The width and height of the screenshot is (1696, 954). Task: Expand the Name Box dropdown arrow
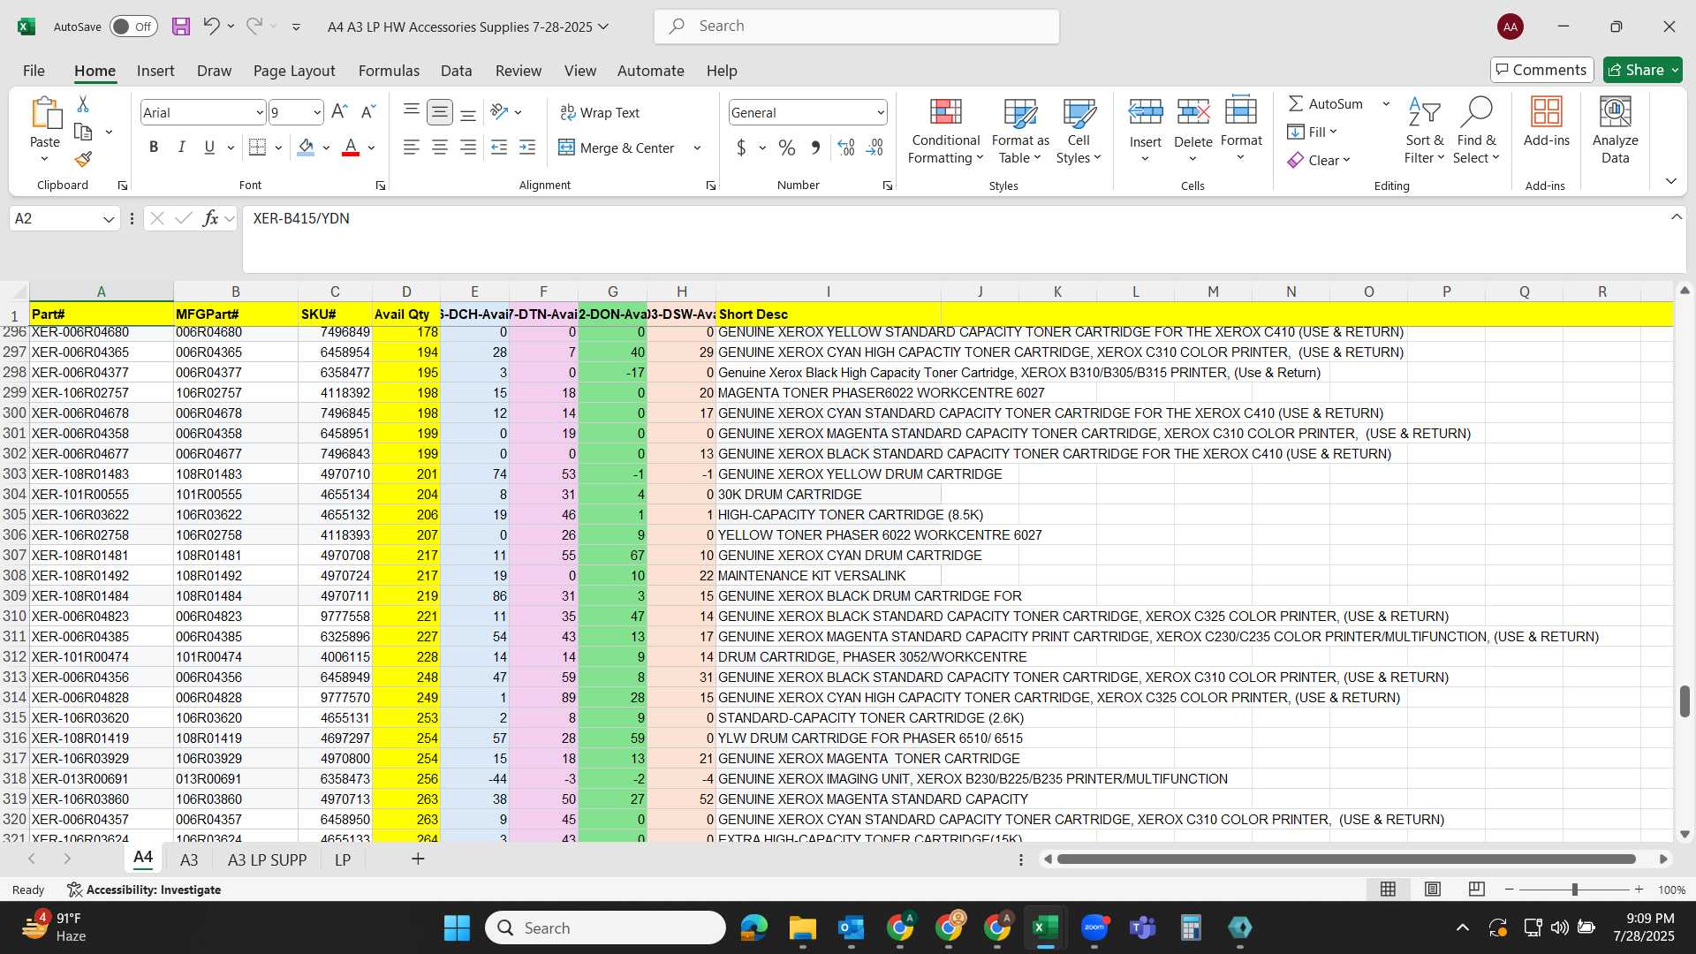(109, 218)
